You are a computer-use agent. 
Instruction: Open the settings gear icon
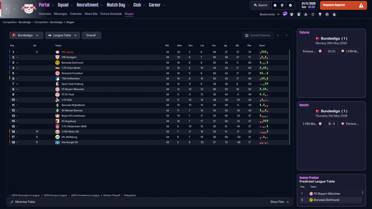[290, 5]
